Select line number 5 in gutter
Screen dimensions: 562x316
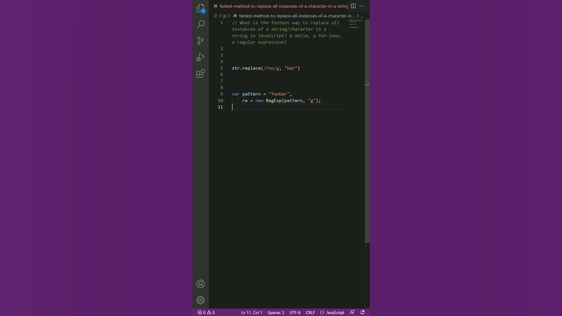(x=222, y=68)
